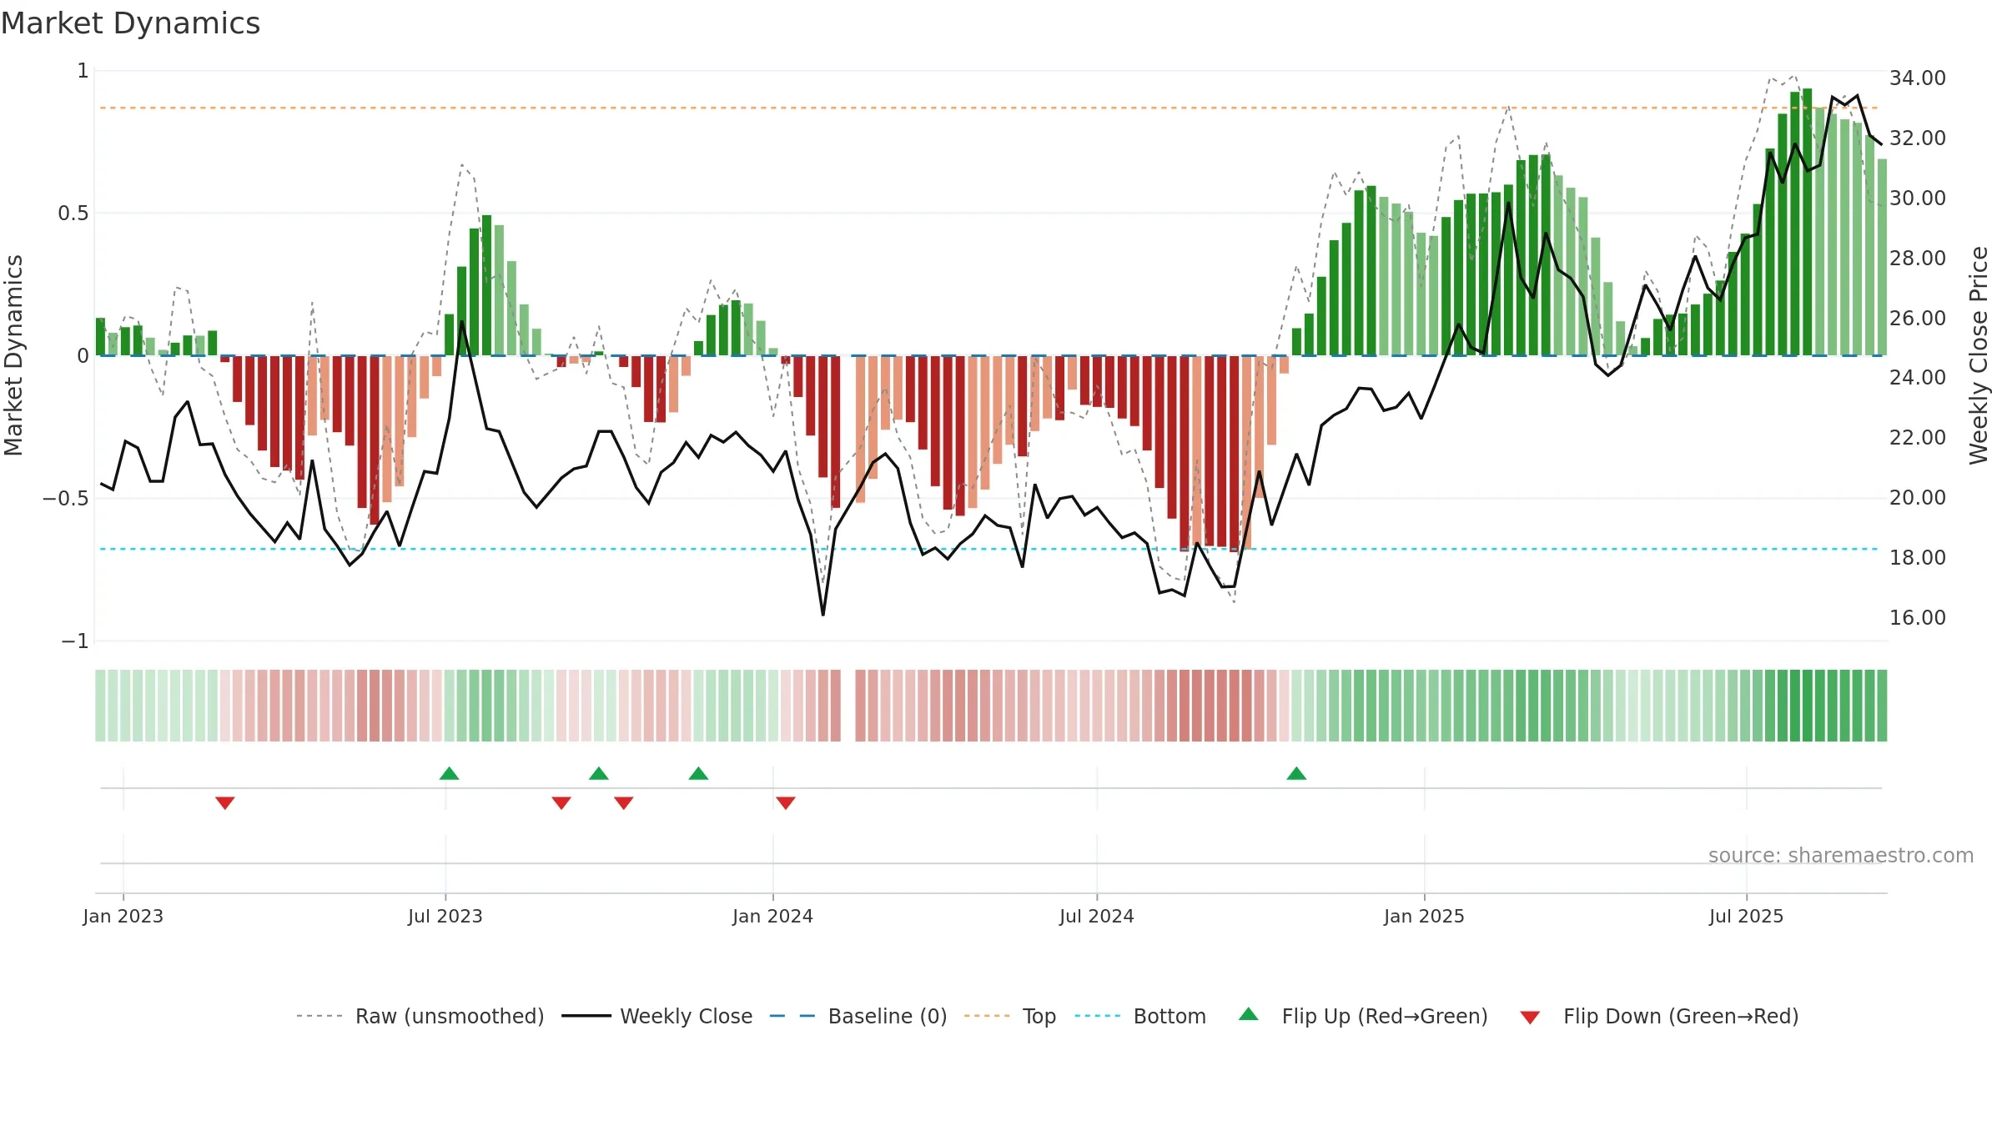Click the Jul 2025 x-axis label

(1746, 916)
